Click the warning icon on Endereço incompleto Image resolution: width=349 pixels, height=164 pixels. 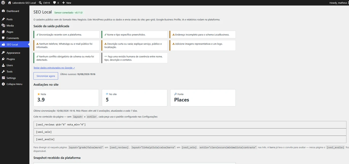pyautogui.click(x=173, y=35)
